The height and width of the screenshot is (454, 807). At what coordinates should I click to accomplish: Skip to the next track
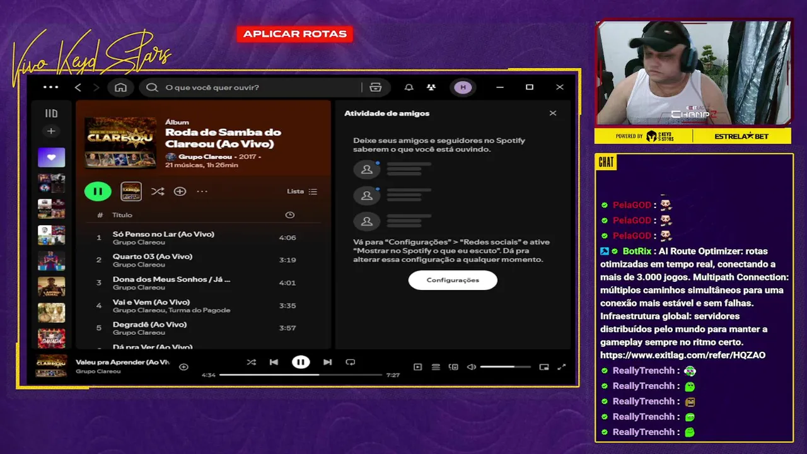[327, 362]
